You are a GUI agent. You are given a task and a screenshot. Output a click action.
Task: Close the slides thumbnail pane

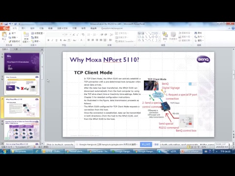coord(42,49)
